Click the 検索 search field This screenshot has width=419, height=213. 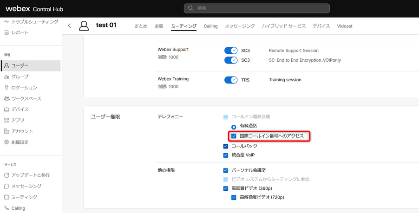pyautogui.click(x=257, y=8)
